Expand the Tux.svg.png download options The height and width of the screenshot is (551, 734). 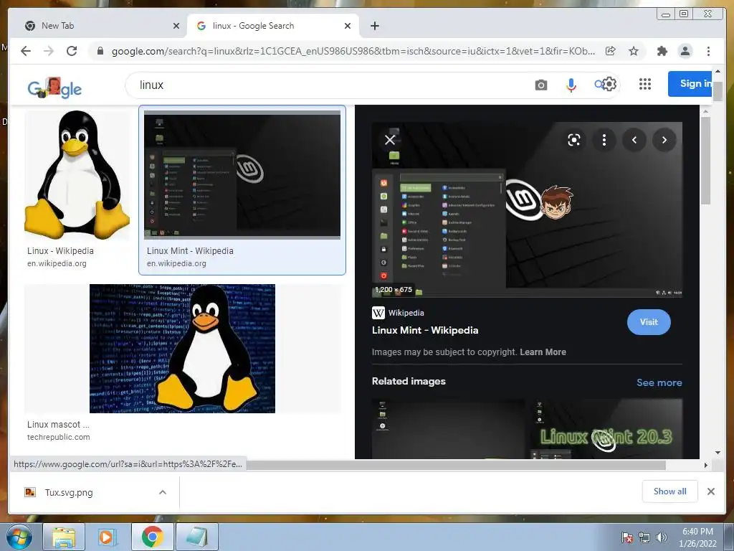tap(163, 492)
